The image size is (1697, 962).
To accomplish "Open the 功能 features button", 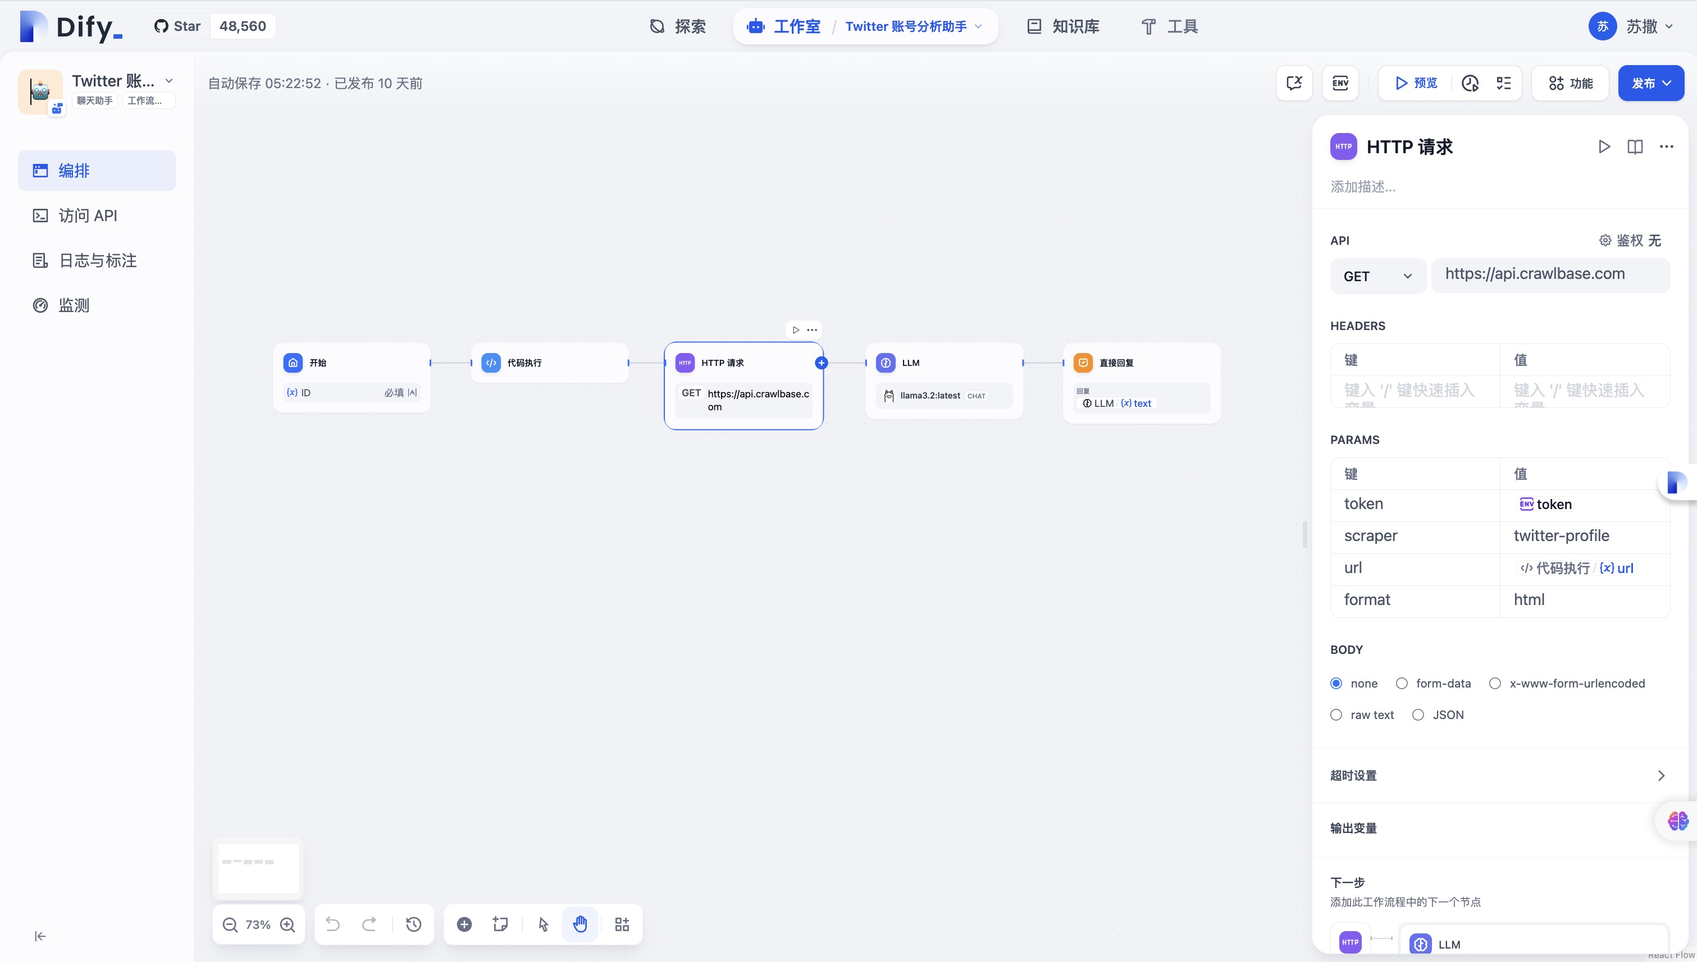I will click(1570, 83).
